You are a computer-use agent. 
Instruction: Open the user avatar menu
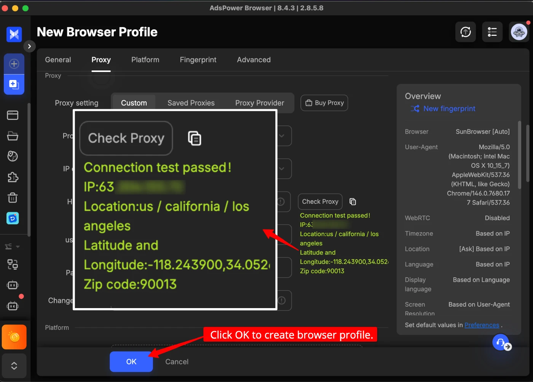[x=519, y=32]
